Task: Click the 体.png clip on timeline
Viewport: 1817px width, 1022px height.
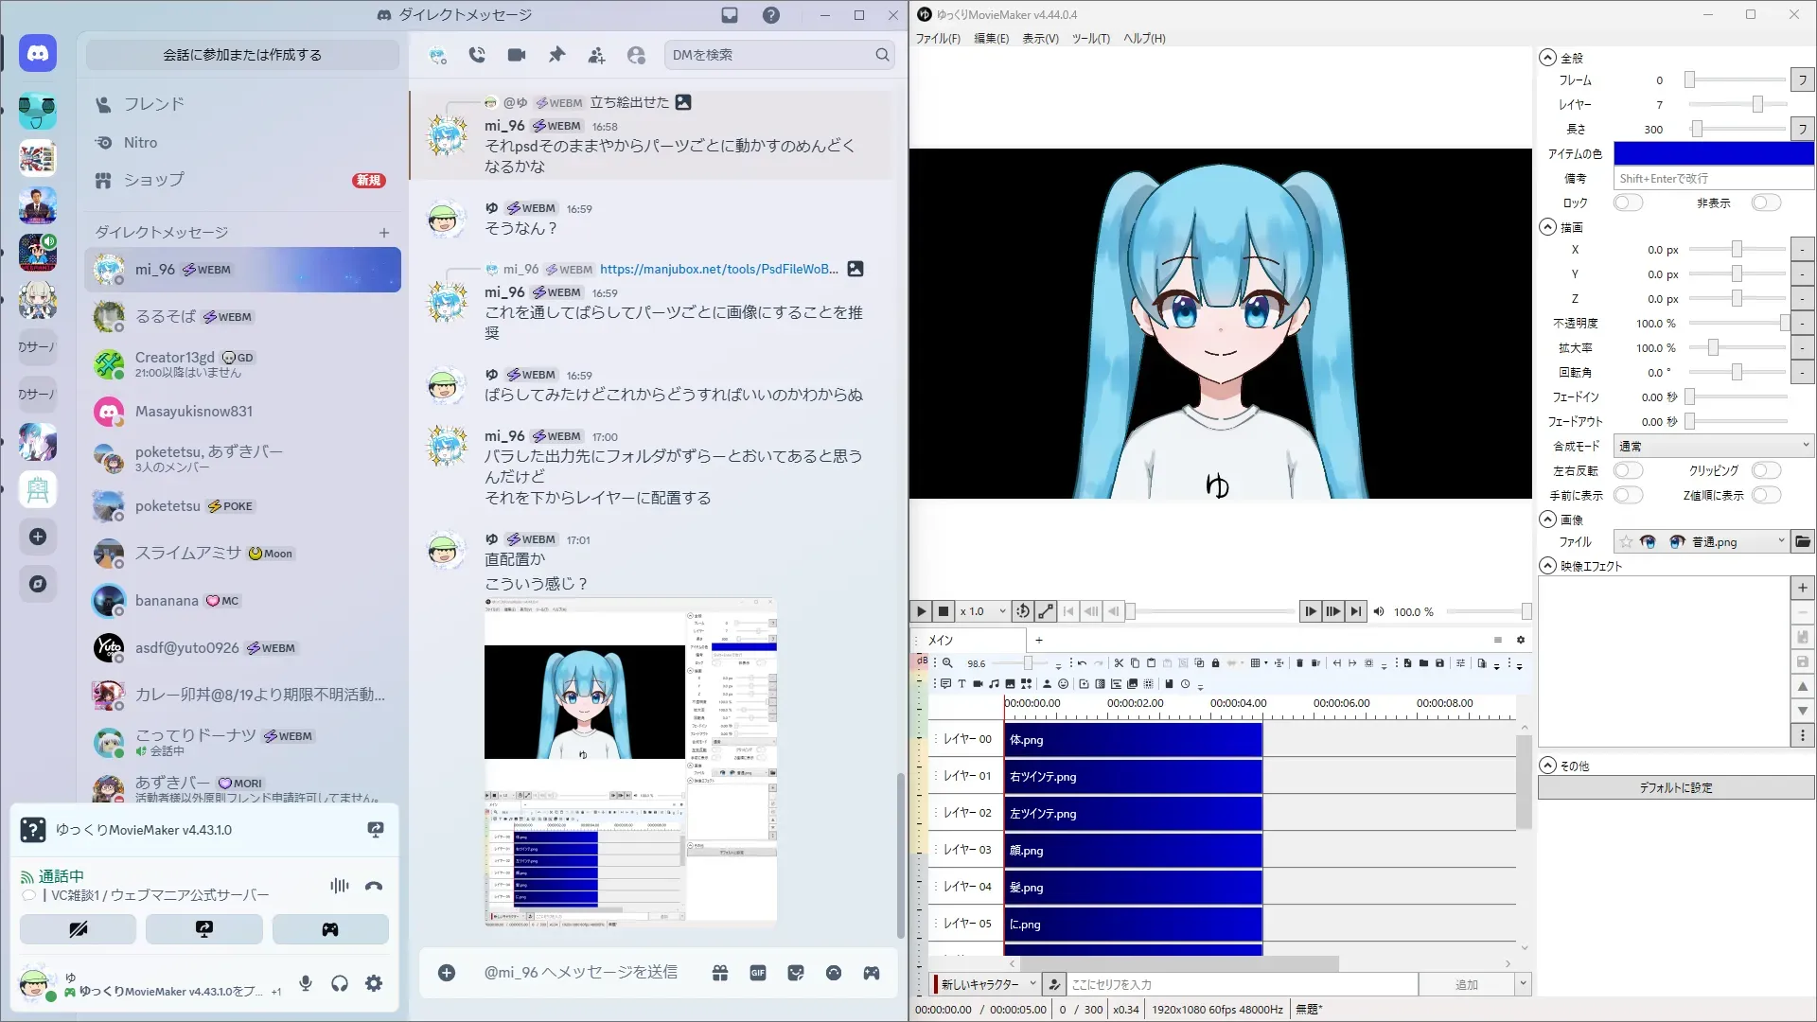Action: click(1133, 740)
